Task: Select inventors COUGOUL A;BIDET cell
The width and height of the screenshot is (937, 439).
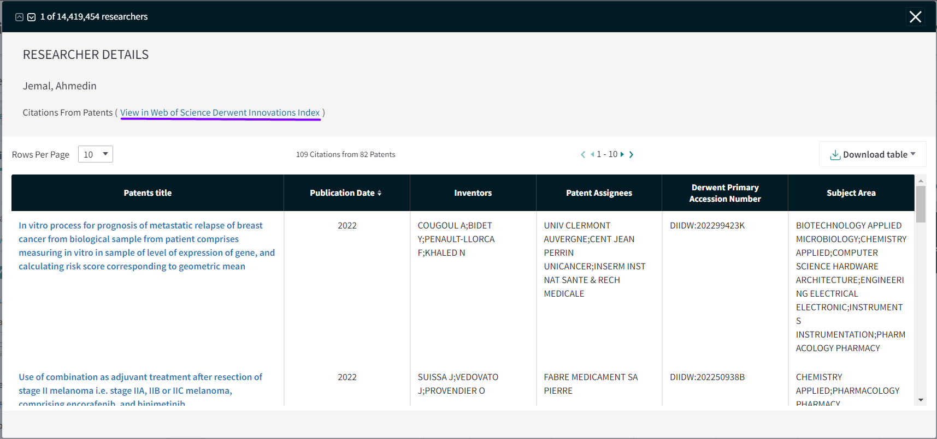Action: click(456, 239)
